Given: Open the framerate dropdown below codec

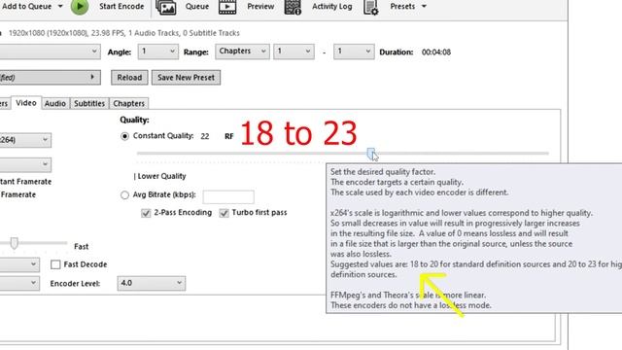Looking at the screenshot, I should point(25,164).
